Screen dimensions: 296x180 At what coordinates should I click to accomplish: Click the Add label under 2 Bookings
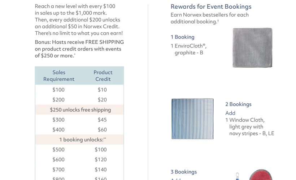pos(230,113)
